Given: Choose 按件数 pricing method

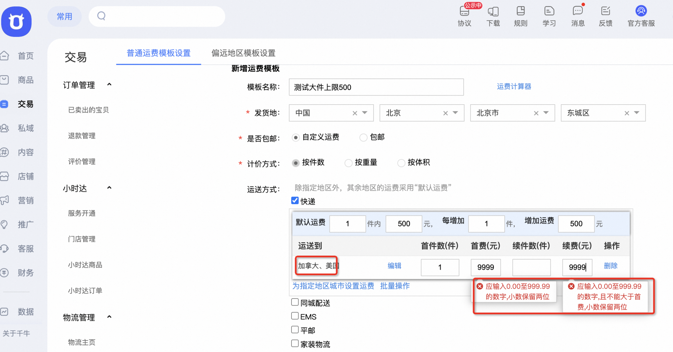Looking at the screenshot, I should pyautogui.click(x=295, y=163).
